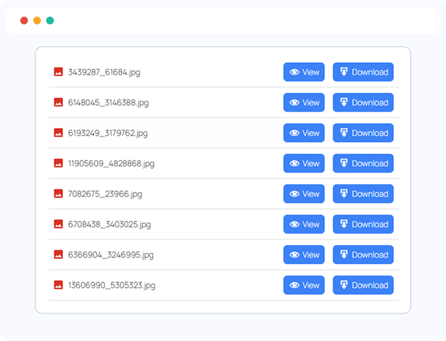Click image icon beside 6366904_3246995.jpg
Image resolution: width=446 pixels, height=341 pixels.
(x=58, y=255)
